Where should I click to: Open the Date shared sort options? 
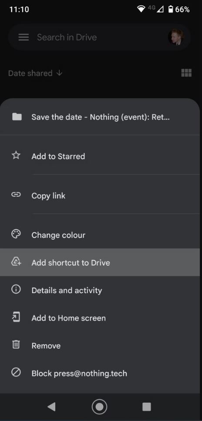click(30, 73)
